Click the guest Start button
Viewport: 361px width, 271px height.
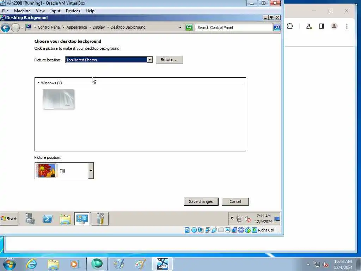9,219
